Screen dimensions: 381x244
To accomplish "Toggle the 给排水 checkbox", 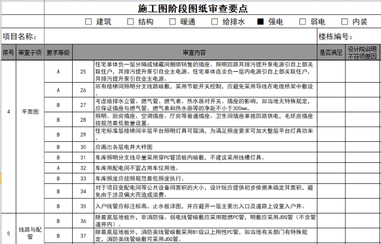I will pyautogui.click(x=215, y=22).
